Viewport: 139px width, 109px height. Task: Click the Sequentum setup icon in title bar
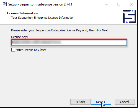tap(5, 4)
